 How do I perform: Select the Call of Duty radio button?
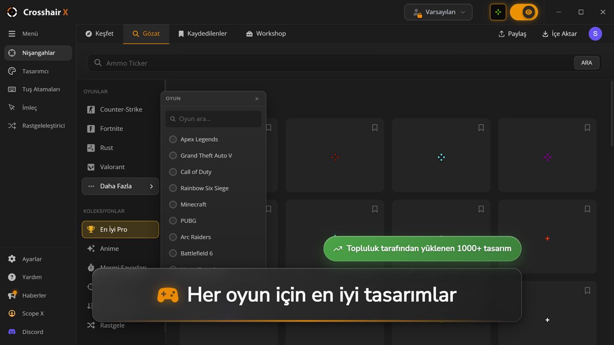(x=173, y=172)
